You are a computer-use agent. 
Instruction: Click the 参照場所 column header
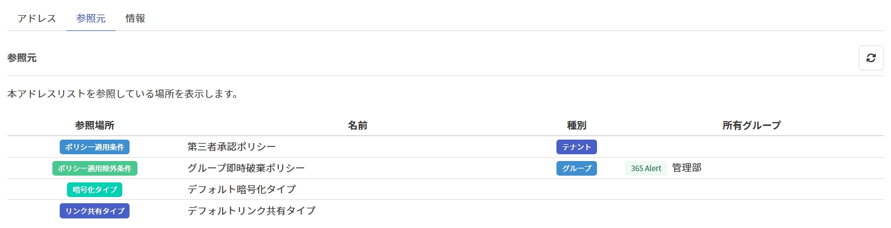coord(95,126)
